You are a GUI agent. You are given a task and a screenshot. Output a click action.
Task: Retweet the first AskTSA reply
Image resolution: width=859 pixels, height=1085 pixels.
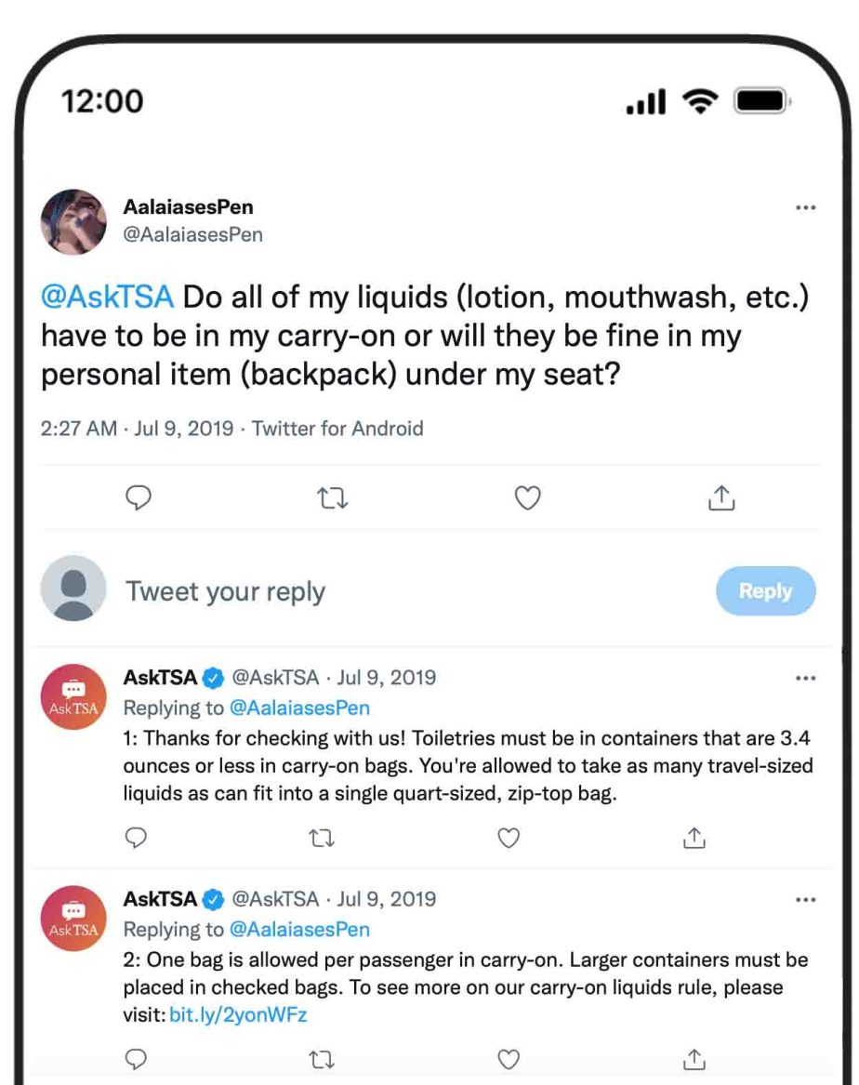[323, 839]
